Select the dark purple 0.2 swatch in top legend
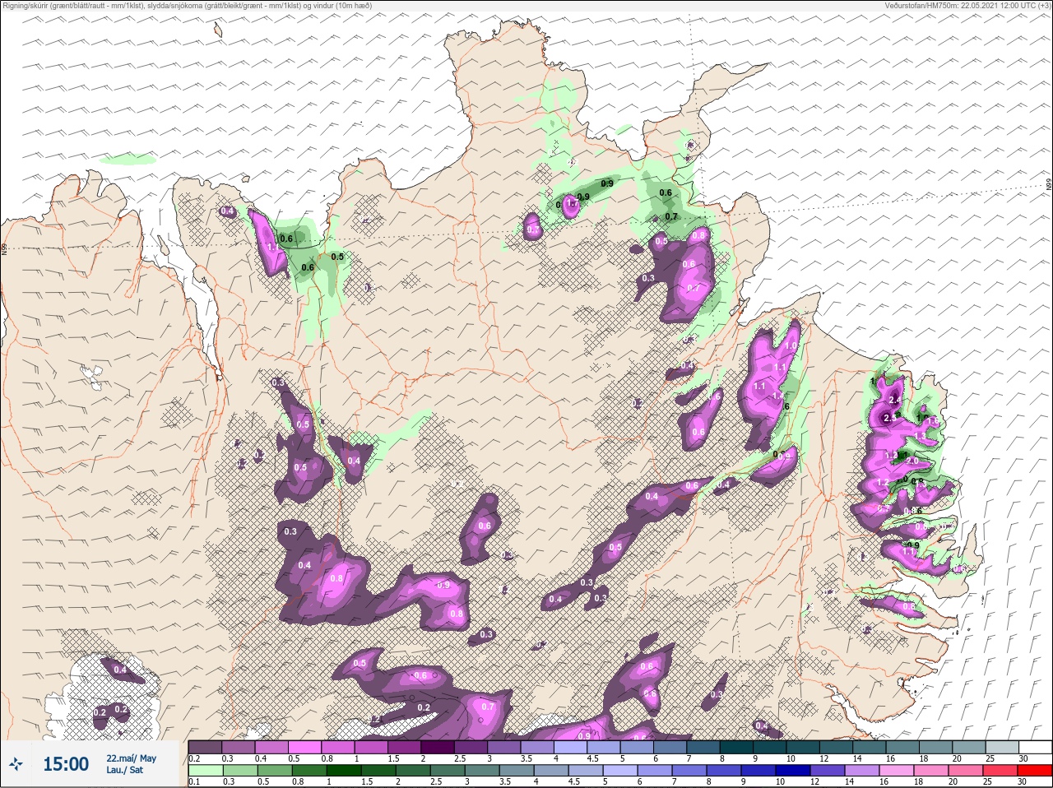The width and height of the screenshot is (1053, 788). coord(205,747)
